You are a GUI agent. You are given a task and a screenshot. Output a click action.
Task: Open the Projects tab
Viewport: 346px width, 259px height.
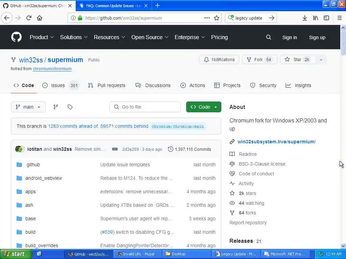click(227, 85)
